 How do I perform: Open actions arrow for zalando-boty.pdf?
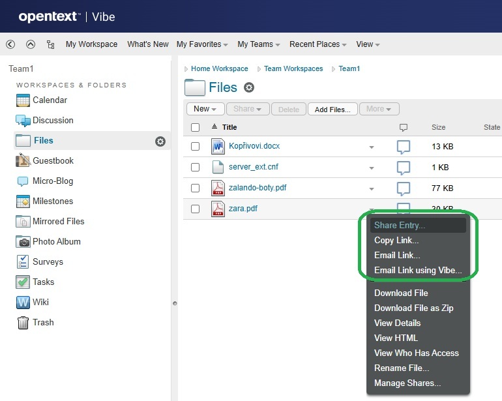372,189
